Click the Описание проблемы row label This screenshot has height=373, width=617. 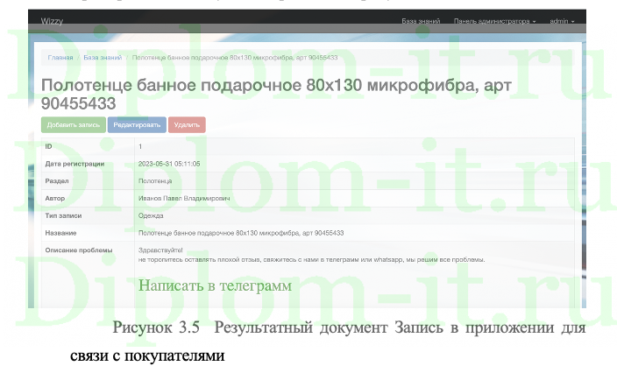click(79, 250)
